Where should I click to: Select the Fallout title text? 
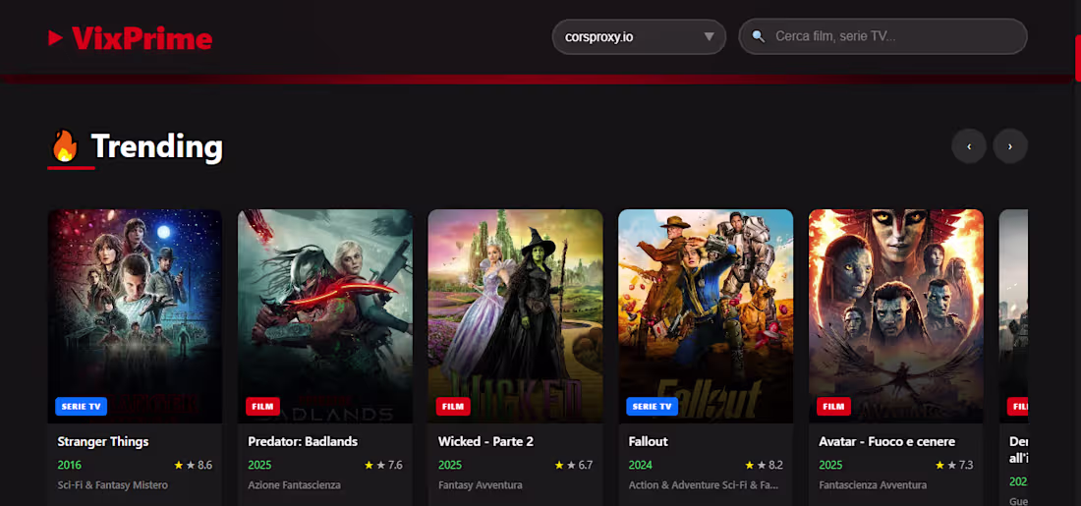point(648,441)
